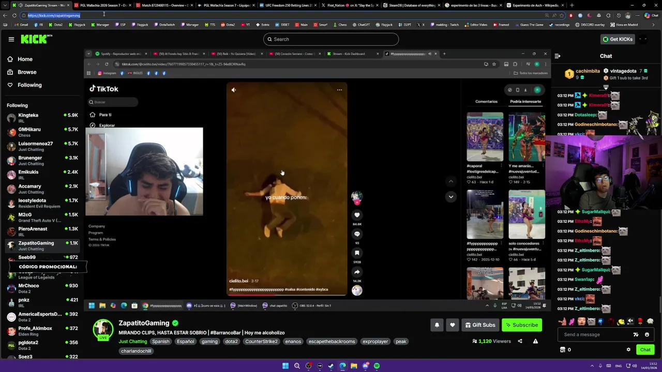Click the TikTok heart like icon
Screen dimensions: 662x372
(357, 215)
